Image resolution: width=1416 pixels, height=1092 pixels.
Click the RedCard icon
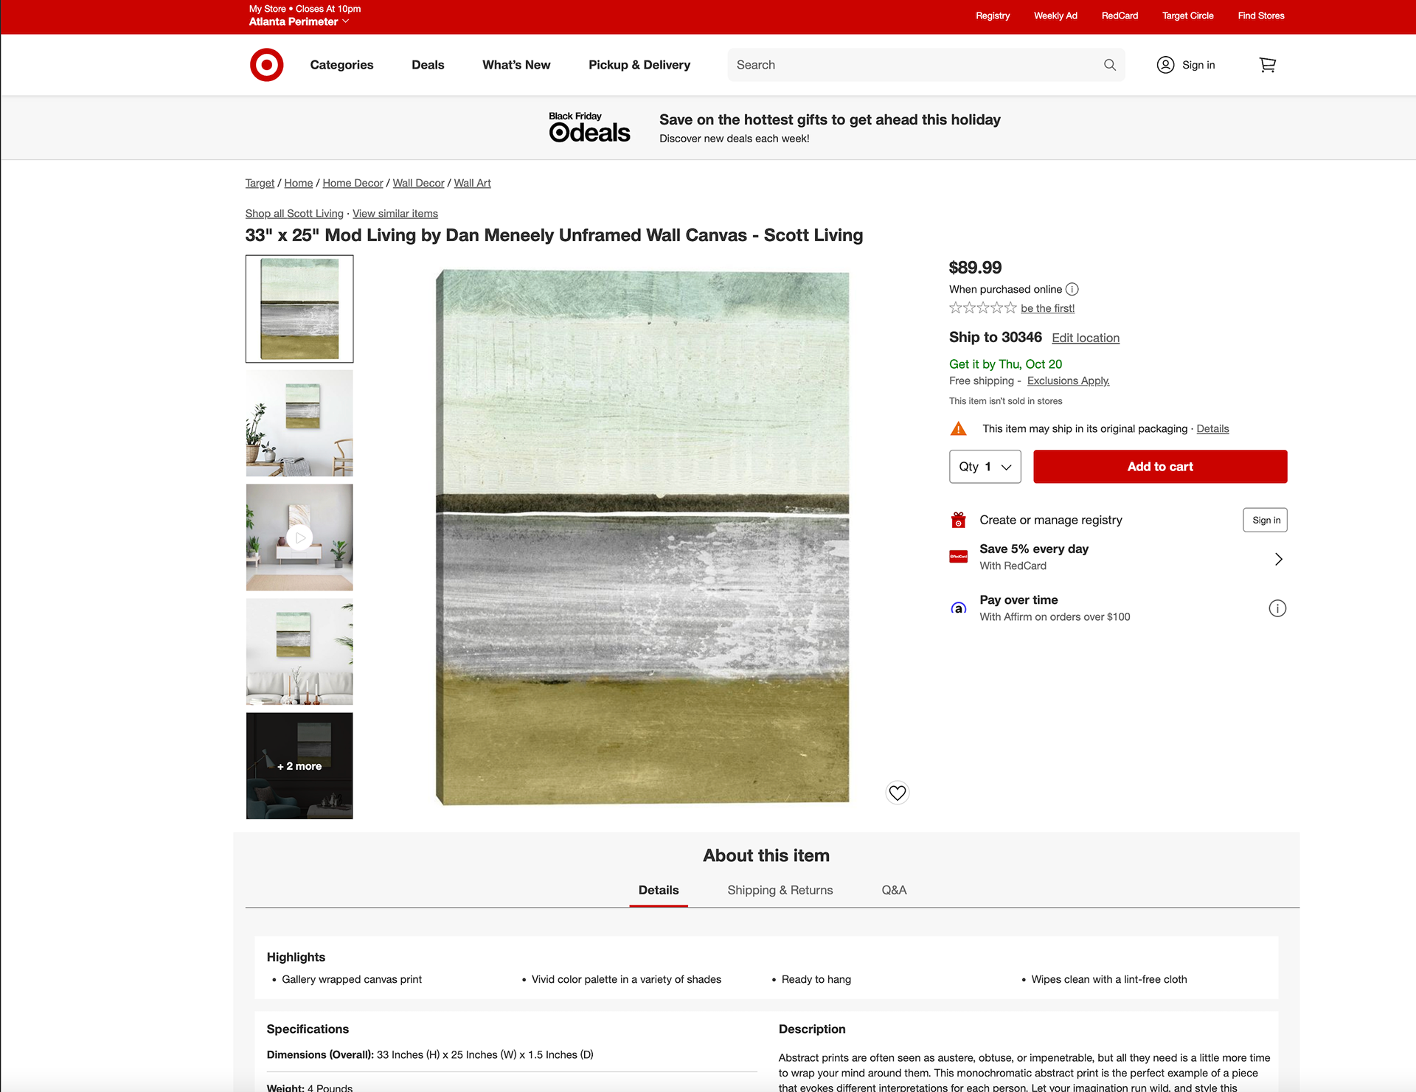pyautogui.click(x=959, y=557)
